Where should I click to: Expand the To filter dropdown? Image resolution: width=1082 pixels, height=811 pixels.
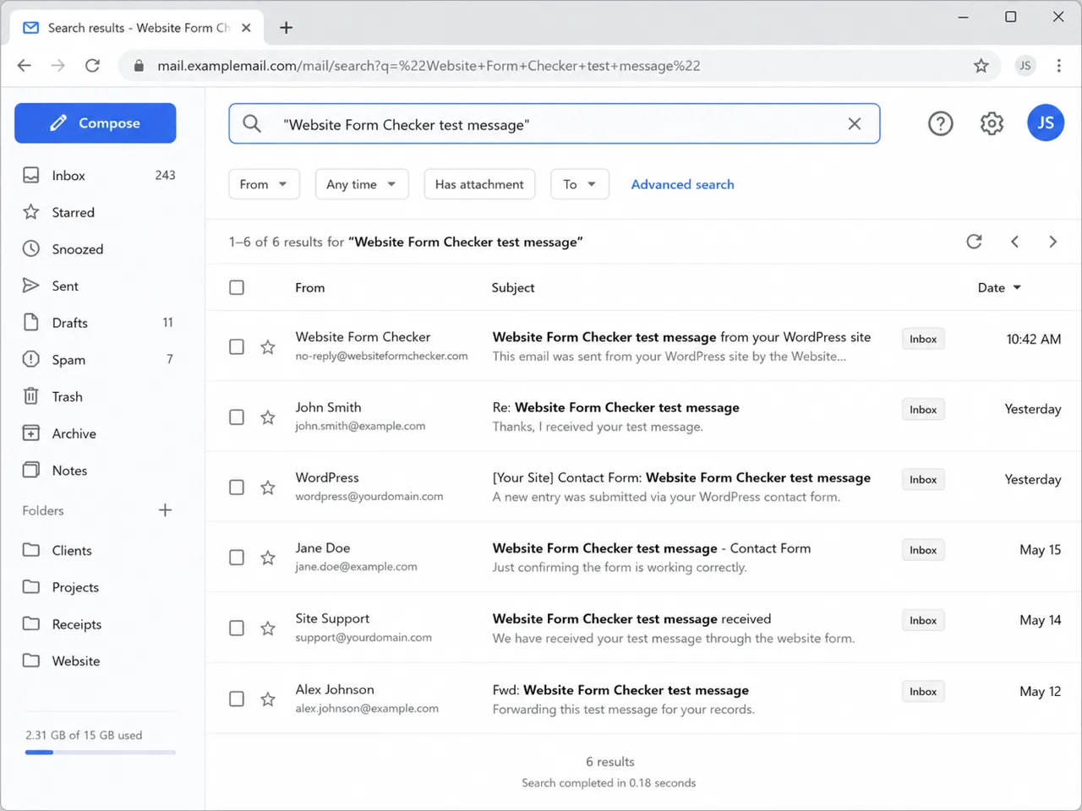coord(580,184)
